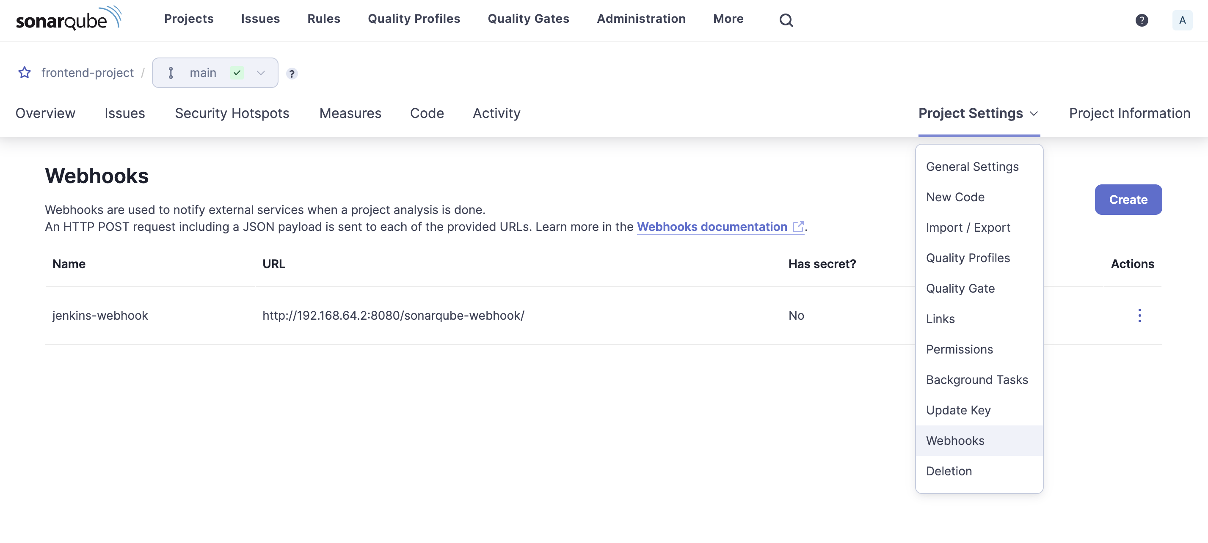Open the help question mark icon
Viewport: 1208px width, 543px height.
(x=1142, y=20)
